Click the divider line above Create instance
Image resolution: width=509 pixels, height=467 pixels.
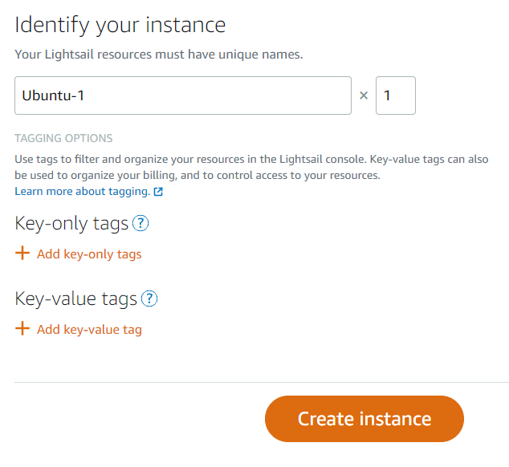(x=262, y=382)
